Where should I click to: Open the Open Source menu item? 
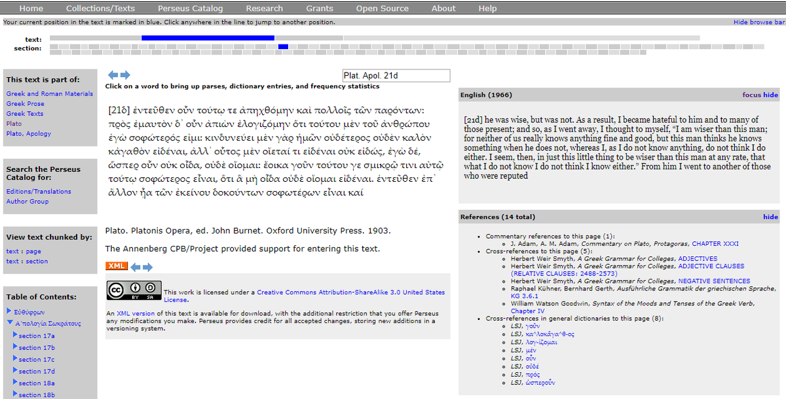pos(383,9)
